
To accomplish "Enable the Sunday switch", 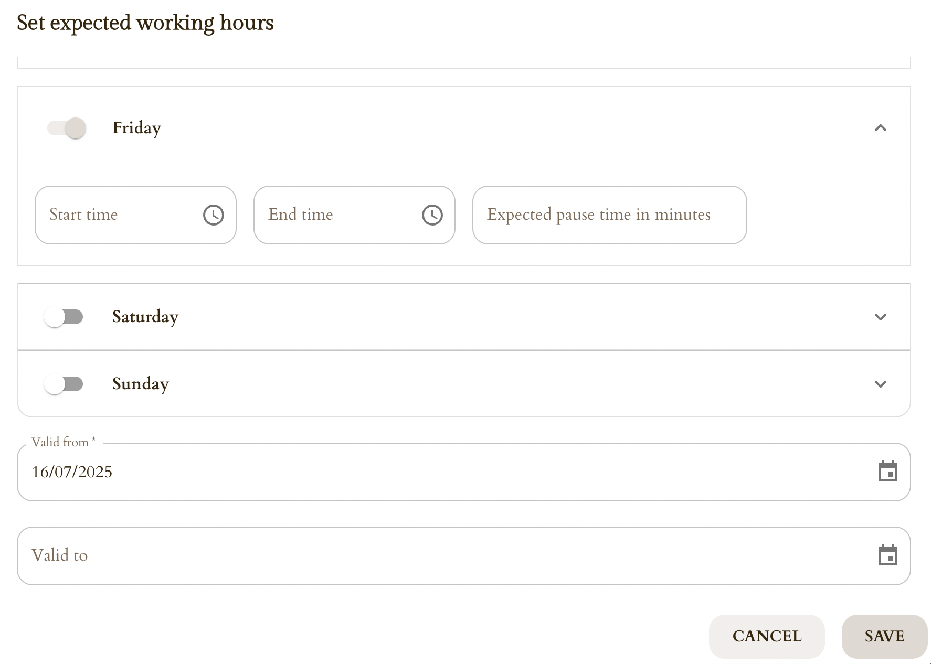I will pyautogui.click(x=64, y=384).
